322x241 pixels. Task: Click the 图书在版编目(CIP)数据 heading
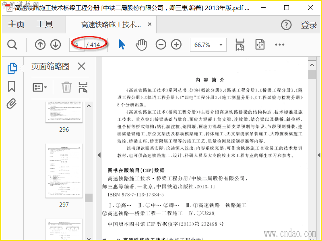(136, 170)
